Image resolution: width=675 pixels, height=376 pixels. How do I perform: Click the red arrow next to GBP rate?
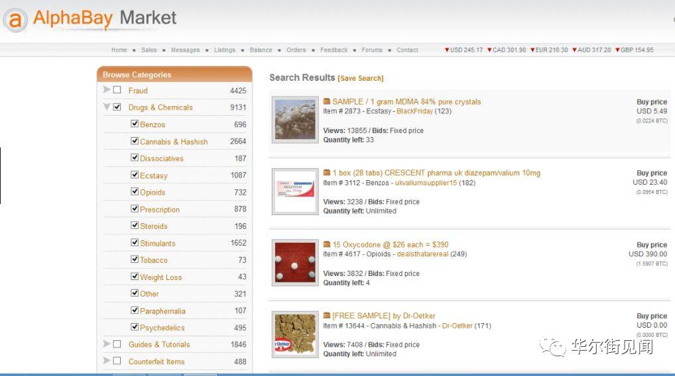(618, 50)
